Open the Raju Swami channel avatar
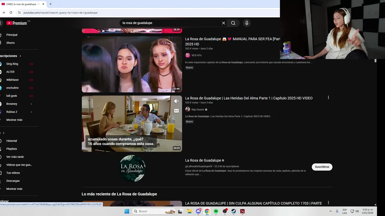Screen dimensions: 385x216 click(188, 109)
